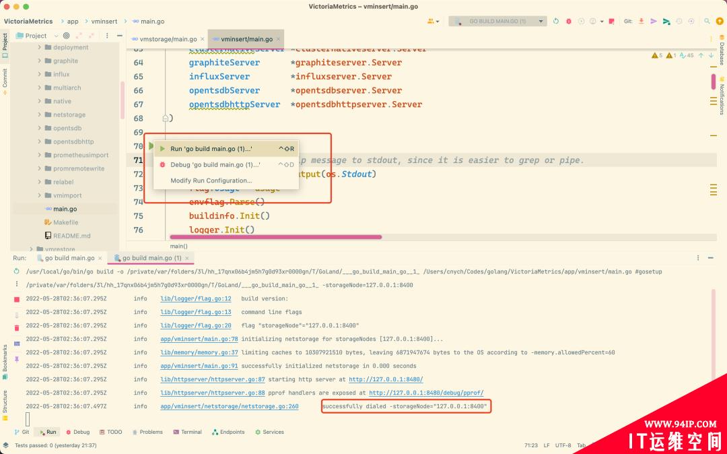Viewport: 727px width, 454px height.
Task: Toggle Notifications side tool window
Action: click(722, 95)
